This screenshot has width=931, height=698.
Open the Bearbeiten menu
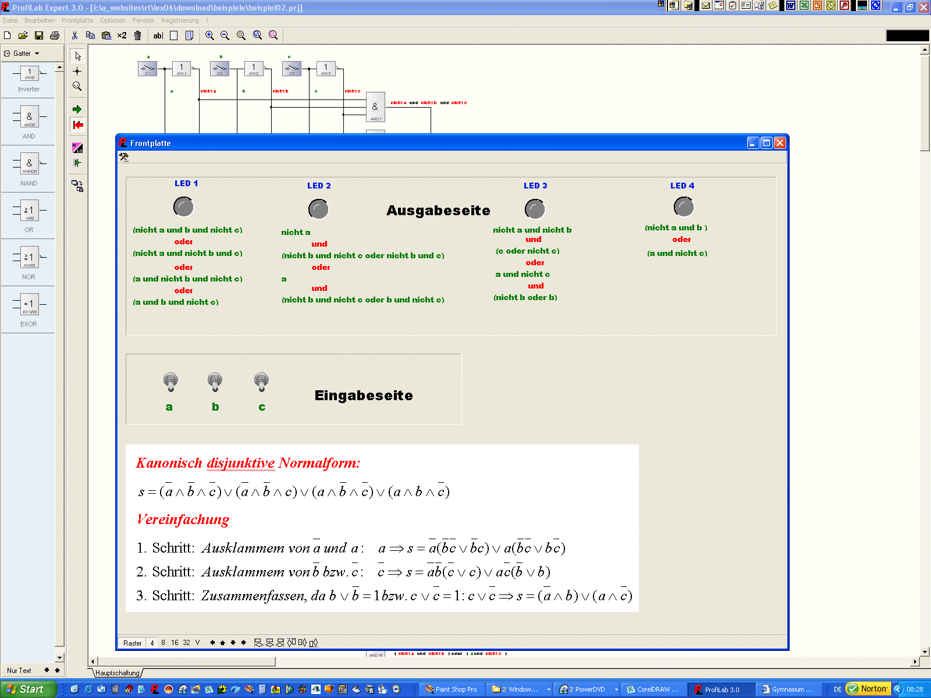point(40,20)
